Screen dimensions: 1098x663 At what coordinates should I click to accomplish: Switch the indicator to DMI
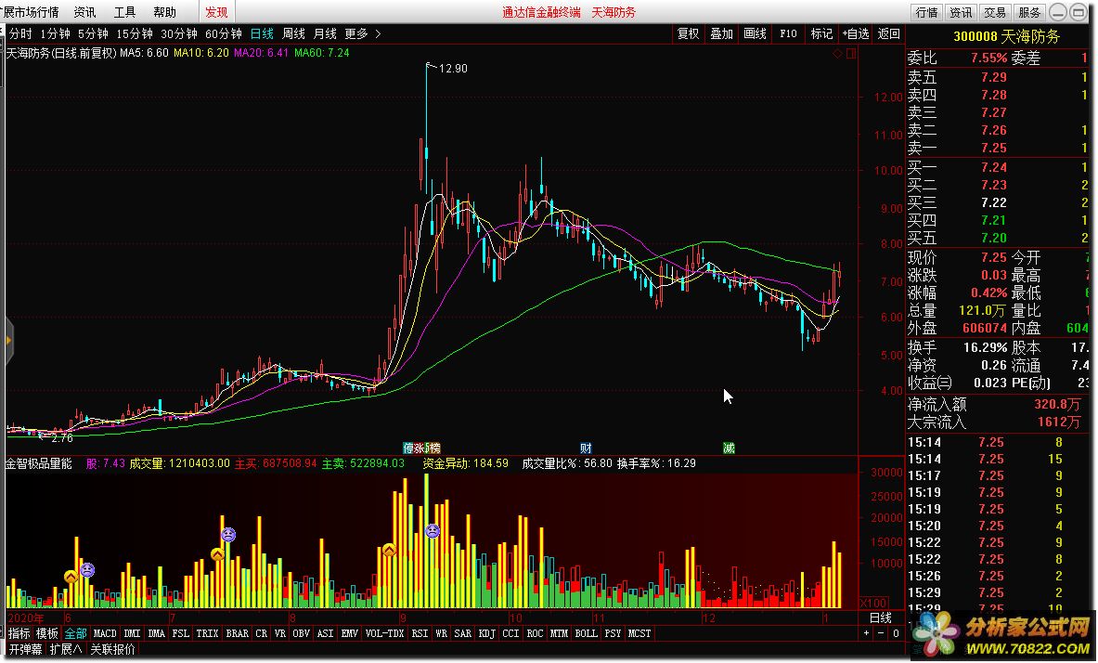133,633
